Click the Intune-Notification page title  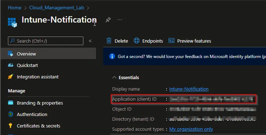coord(59,20)
